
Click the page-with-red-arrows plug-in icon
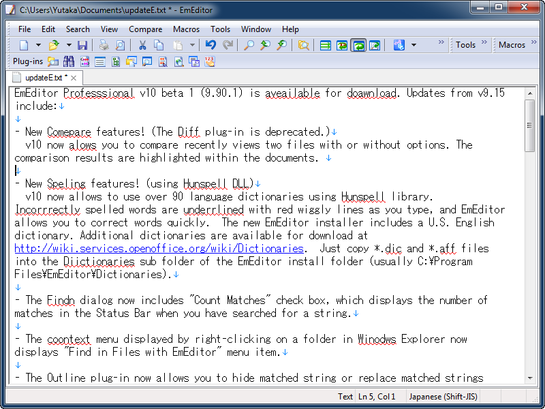[x=163, y=61]
